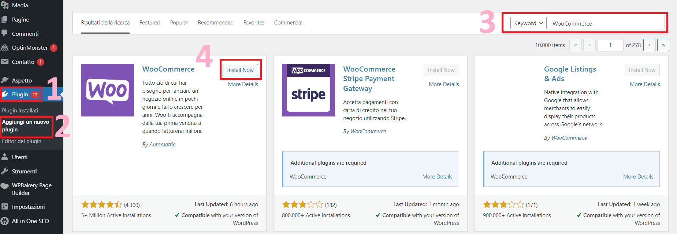Open More Details in Google Listings required notice
677x234 pixels.
[x=638, y=177]
